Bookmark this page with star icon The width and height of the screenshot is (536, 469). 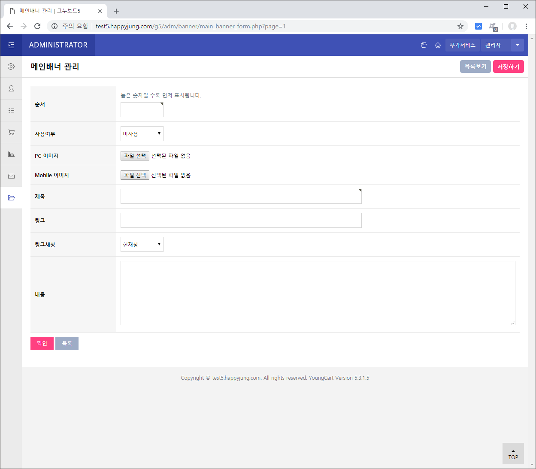click(x=460, y=26)
